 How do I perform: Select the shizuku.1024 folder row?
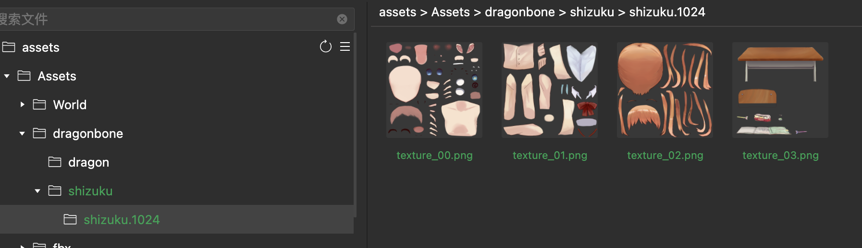pos(177,219)
